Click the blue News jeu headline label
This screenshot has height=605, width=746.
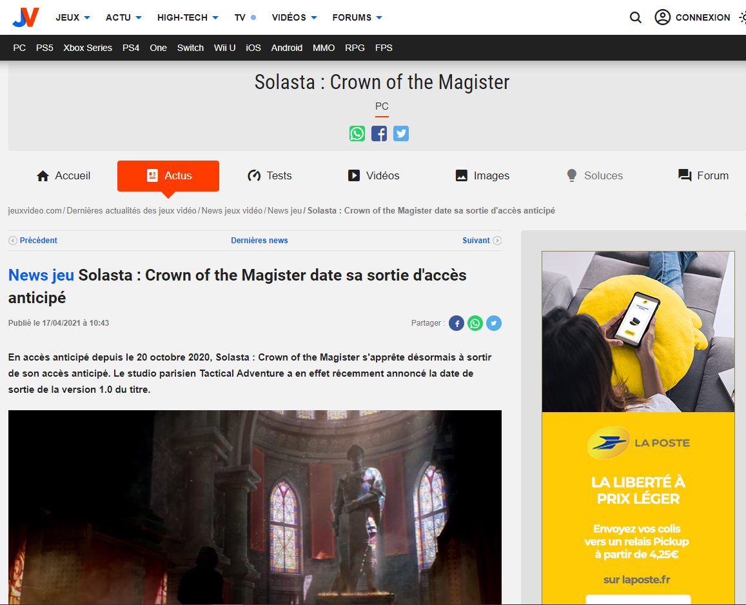tap(41, 275)
